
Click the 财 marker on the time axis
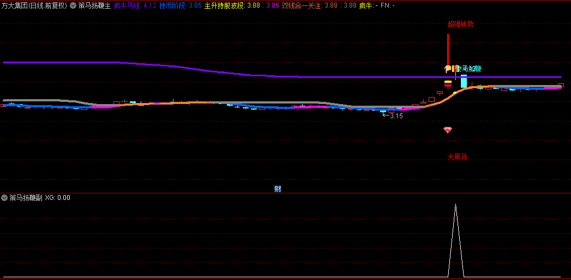pyautogui.click(x=278, y=188)
